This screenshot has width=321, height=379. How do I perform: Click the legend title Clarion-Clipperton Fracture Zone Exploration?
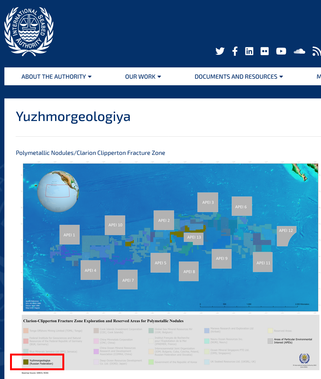(103, 321)
